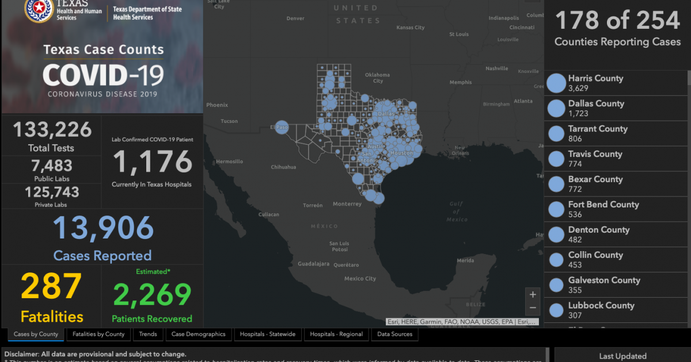This screenshot has height=362, width=691.
Task: Show the Case Demographics tab
Action: click(199, 334)
